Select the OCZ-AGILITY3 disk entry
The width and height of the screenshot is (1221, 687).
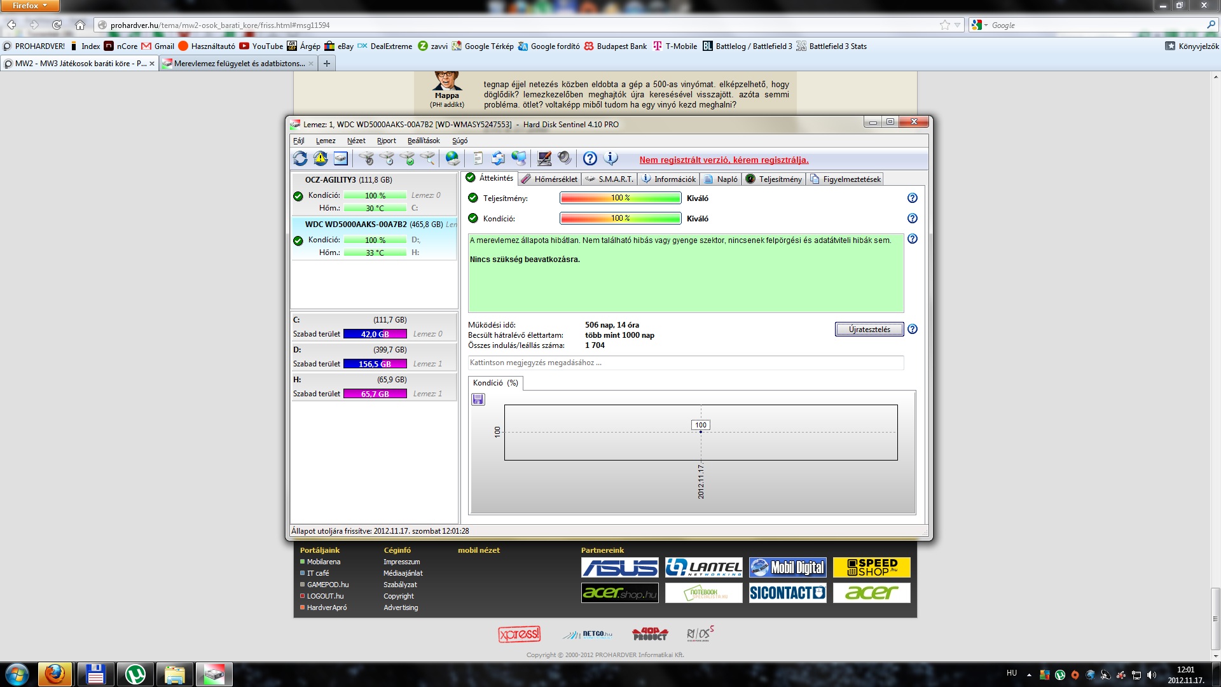[x=374, y=194]
